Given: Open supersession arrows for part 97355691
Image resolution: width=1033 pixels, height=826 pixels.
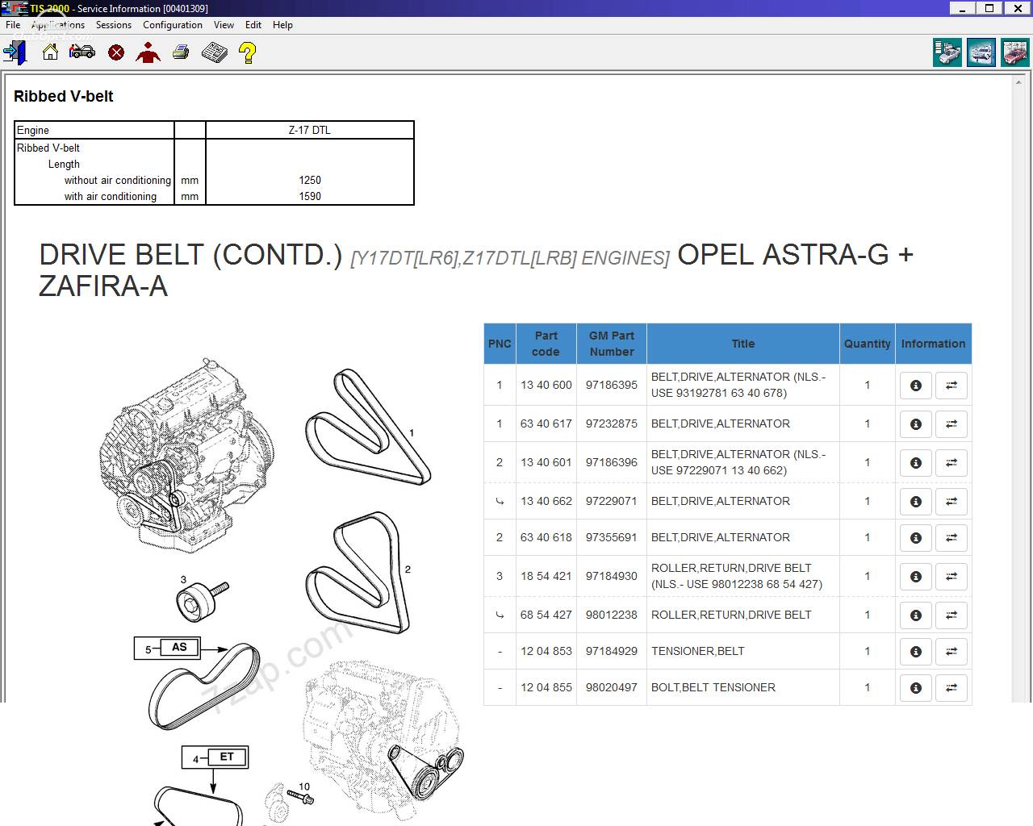Looking at the screenshot, I should [951, 538].
